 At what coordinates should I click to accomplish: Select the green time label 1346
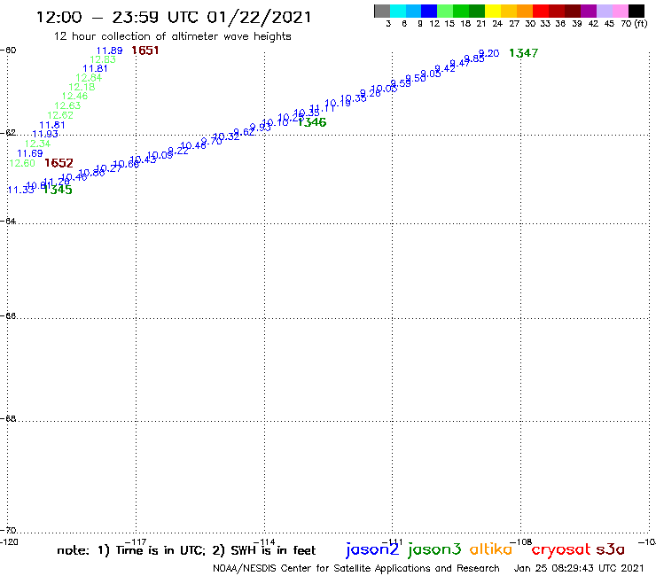[x=312, y=122]
